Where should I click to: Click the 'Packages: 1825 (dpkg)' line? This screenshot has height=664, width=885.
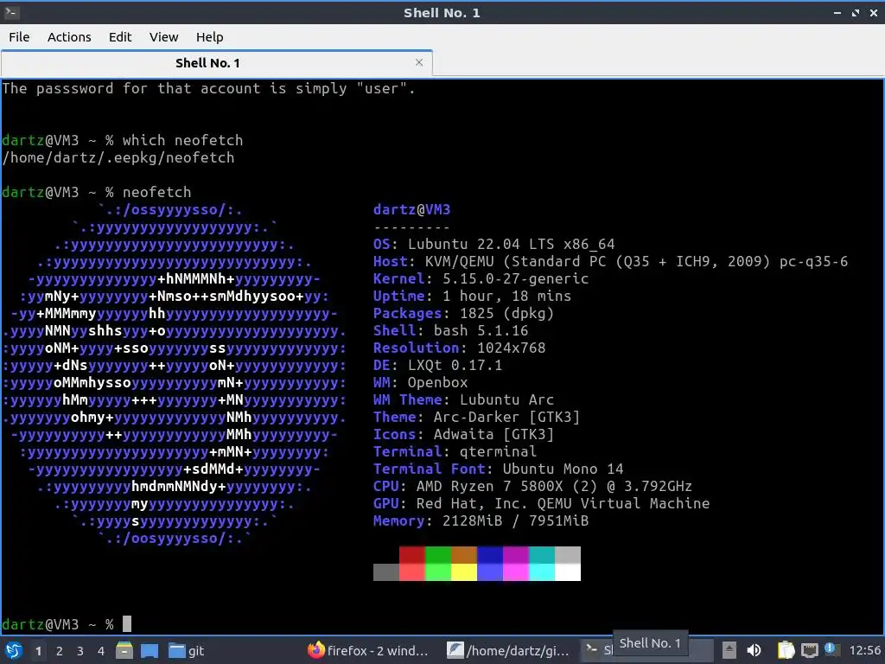click(x=463, y=313)
